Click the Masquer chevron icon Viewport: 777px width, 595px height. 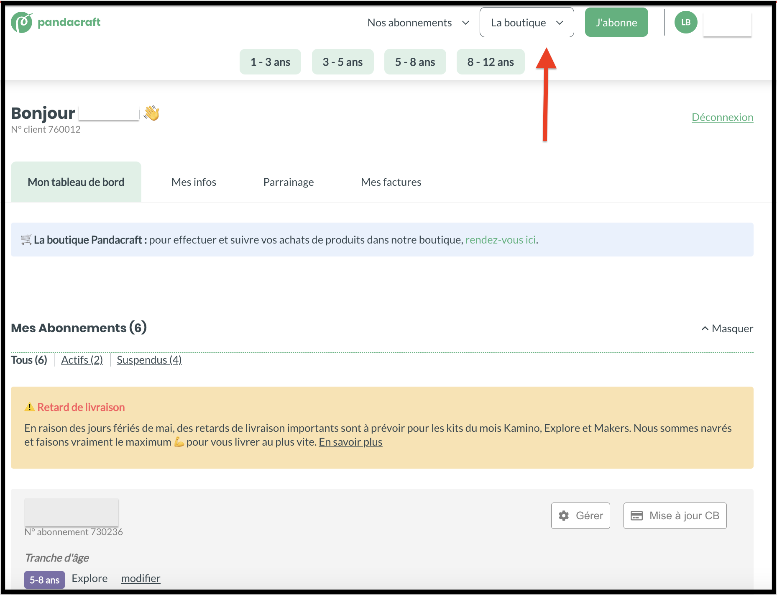705,328
